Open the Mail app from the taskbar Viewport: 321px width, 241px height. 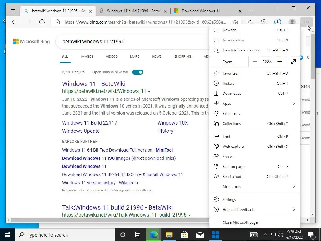[200, 235]
